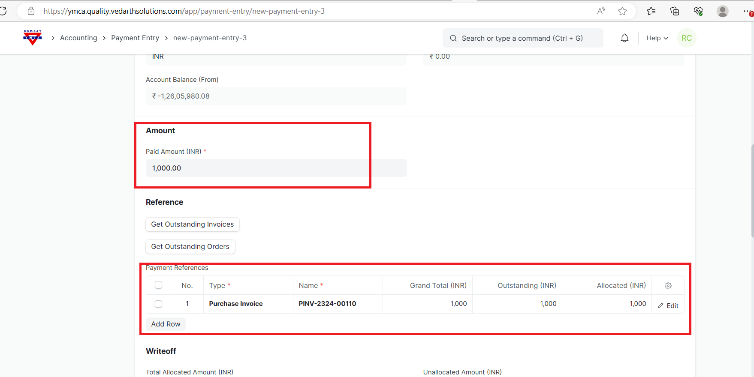
Task: Open the notifications bell
Action: click(624, 38)
